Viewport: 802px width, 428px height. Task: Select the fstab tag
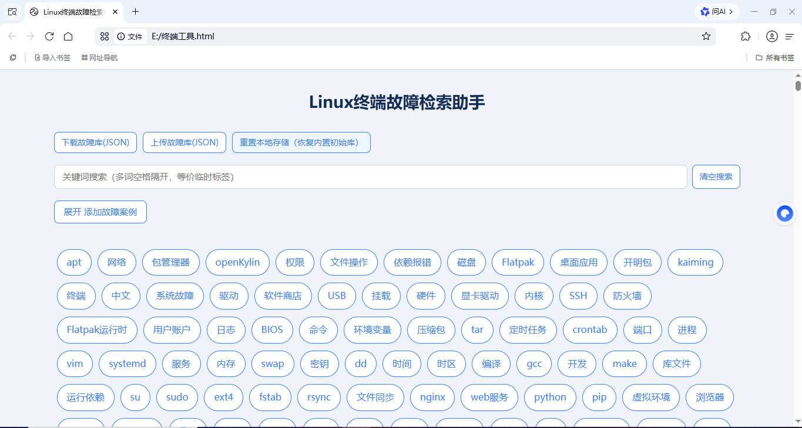pyautogui.click(x=270, y=398)
